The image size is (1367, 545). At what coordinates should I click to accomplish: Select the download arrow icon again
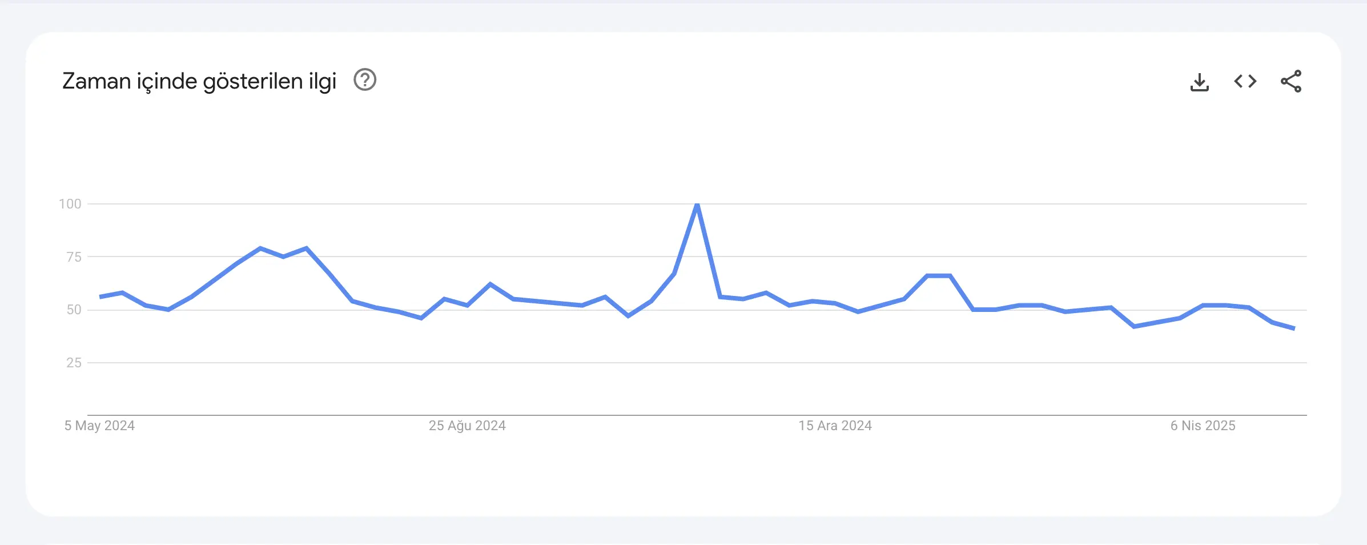[x=1200, y=82]
